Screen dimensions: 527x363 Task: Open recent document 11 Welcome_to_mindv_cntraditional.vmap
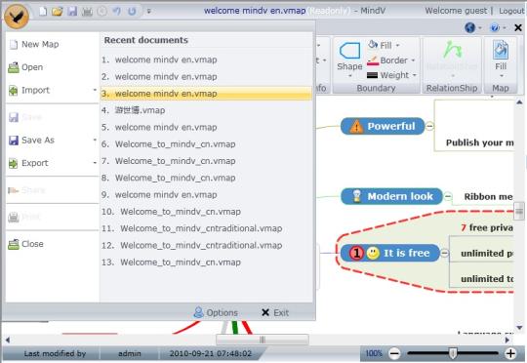(x=206, y=228)
